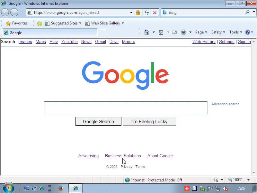Click the network connection tray icon
257x193 pixels.
(x=218, y=188)
